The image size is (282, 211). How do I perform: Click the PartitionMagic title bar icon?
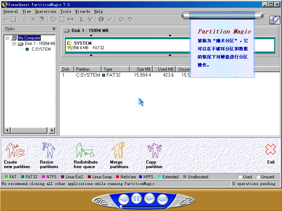tap(5, 5)
